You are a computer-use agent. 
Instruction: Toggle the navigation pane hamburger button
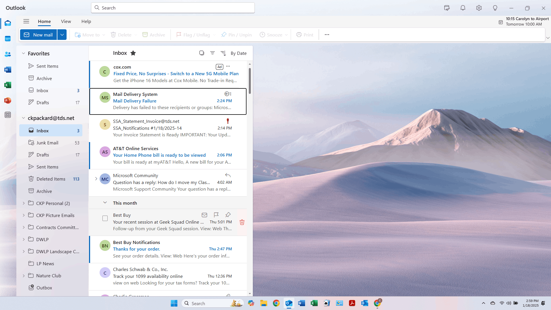click(x=26, y=21)
